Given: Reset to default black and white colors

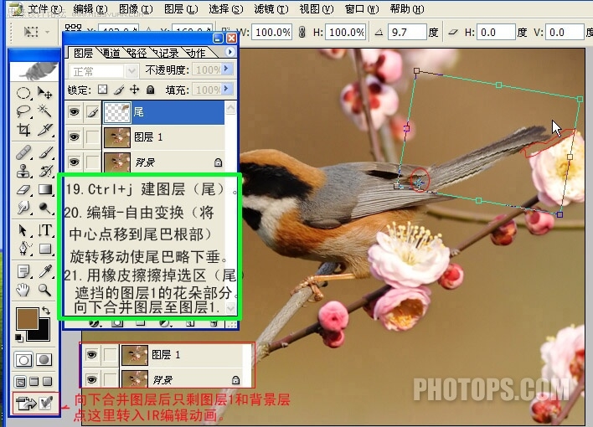Looking at the screenshot, I should (x=18, y=337).
